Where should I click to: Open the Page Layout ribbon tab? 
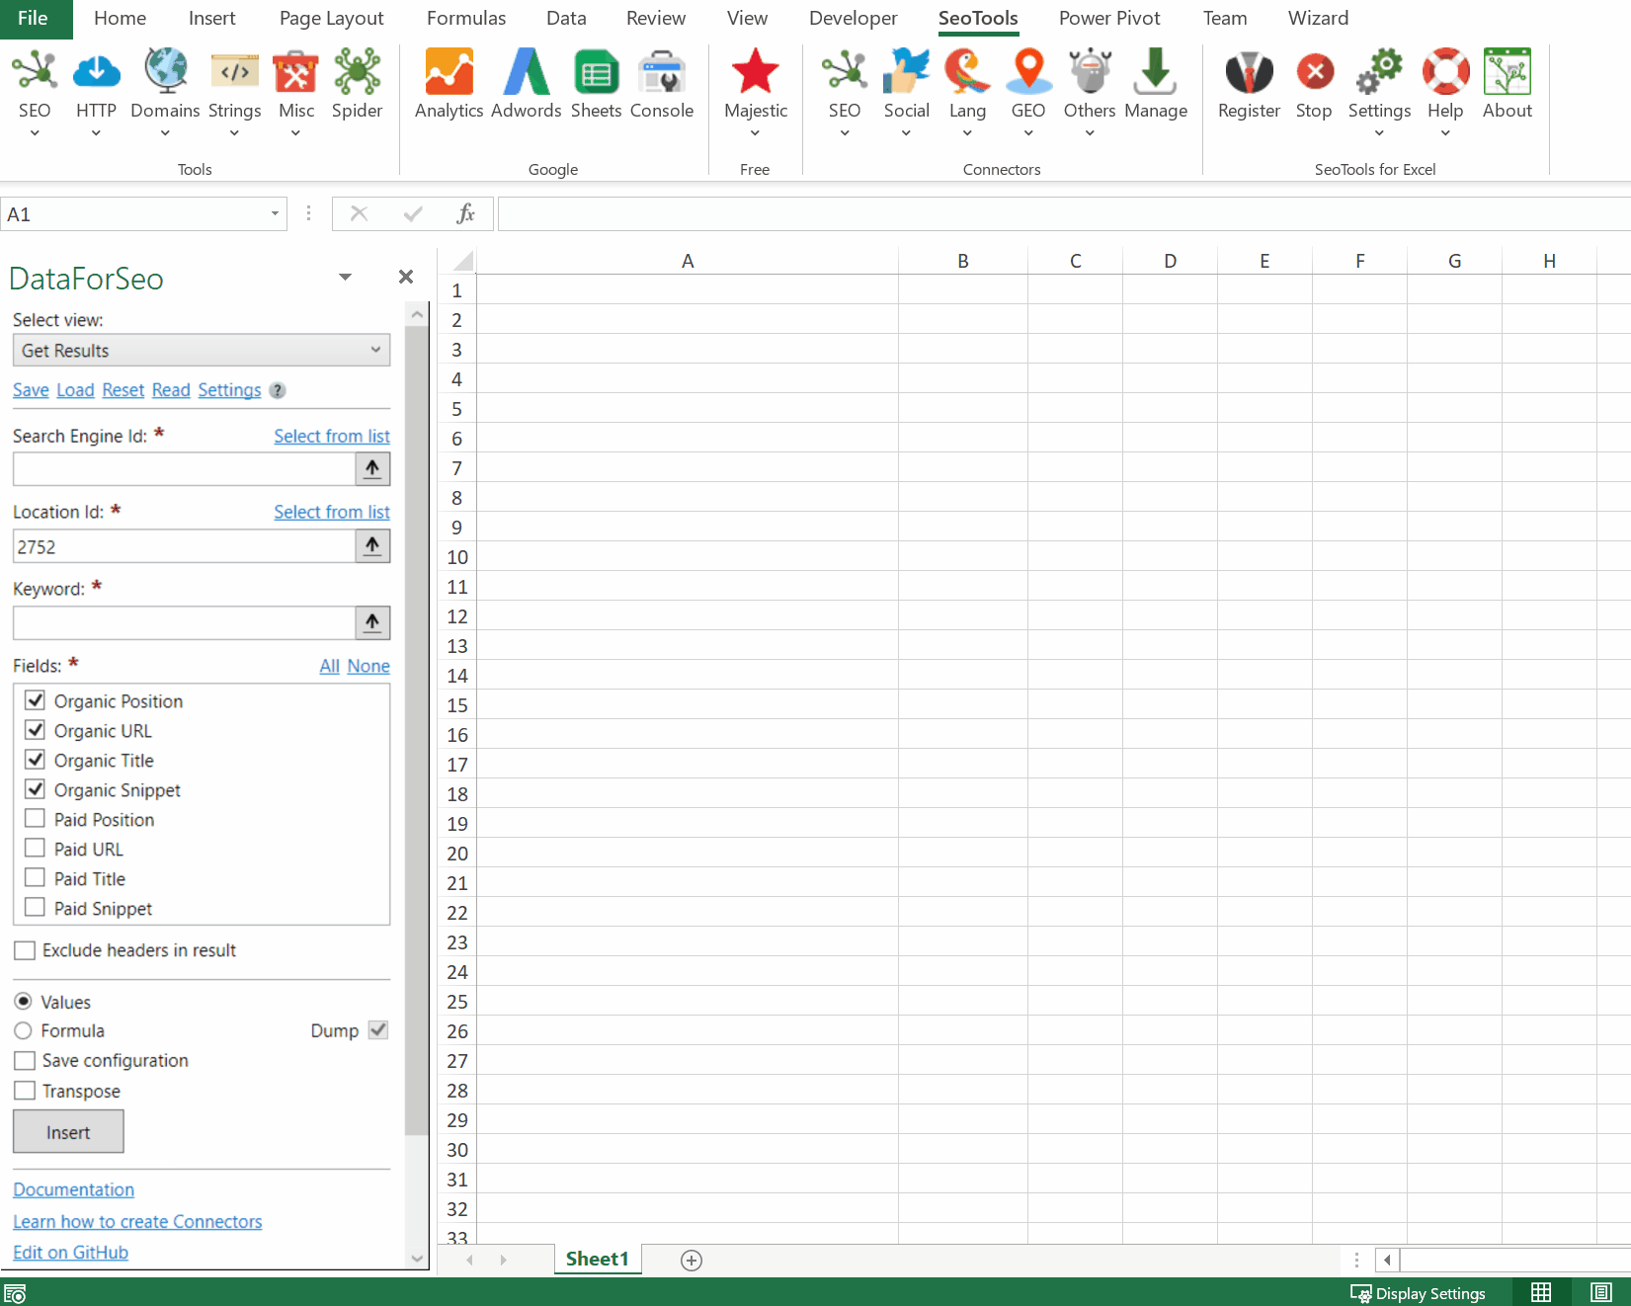332,19
